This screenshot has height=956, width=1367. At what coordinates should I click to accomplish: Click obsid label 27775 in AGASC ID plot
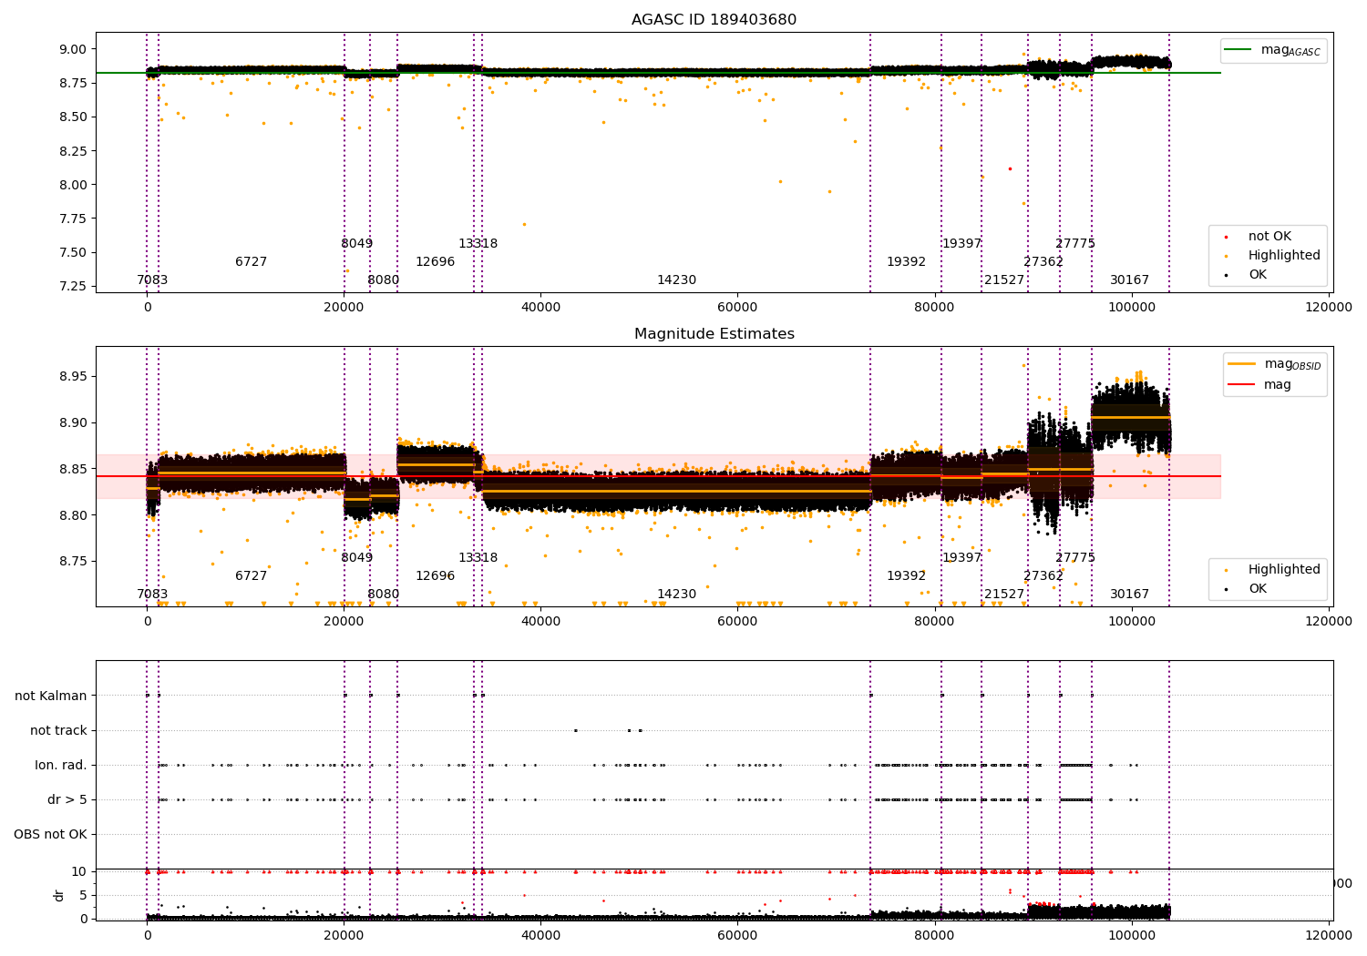tap(1075, 244)
